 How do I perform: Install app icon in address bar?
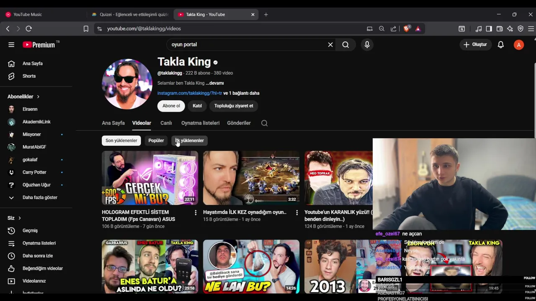point(369,29)
